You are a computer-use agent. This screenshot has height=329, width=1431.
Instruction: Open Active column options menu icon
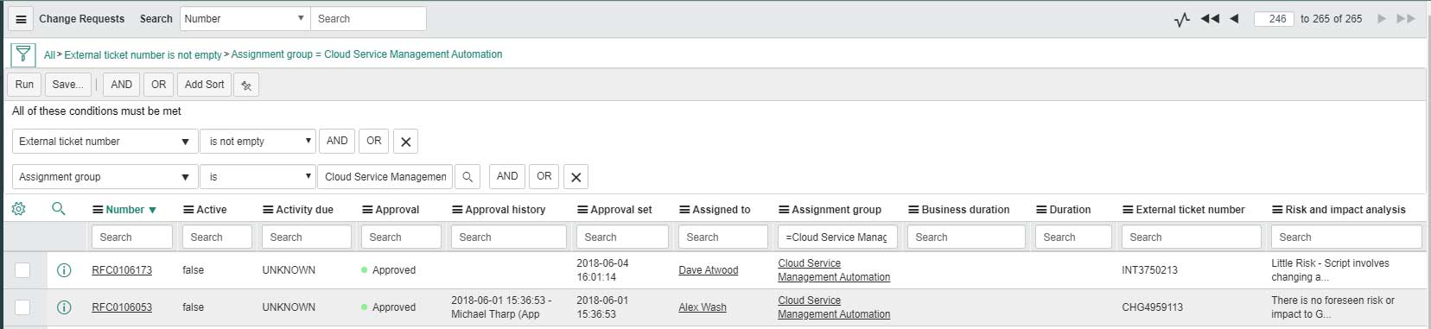click(188, 210)
